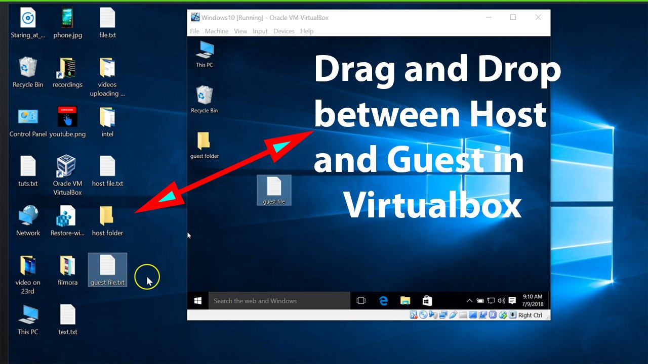Screen dimensions: 648x364
Task: Click the volume speaker icon in guest tray
Action: point(502,301)
